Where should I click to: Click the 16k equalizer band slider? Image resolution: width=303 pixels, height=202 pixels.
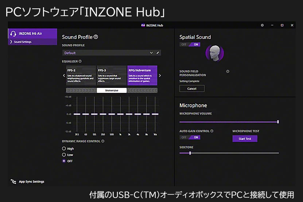(x=155, y=114)
